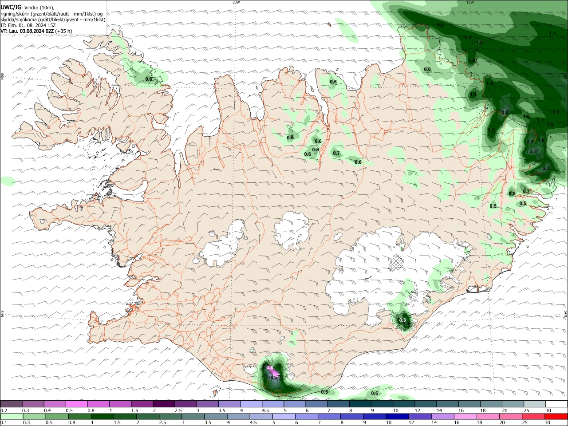The height and width of the screenshot is (426, 568).
Task: Click the dark blue 10 swatch in lower legend row
Action: (397, 416)
